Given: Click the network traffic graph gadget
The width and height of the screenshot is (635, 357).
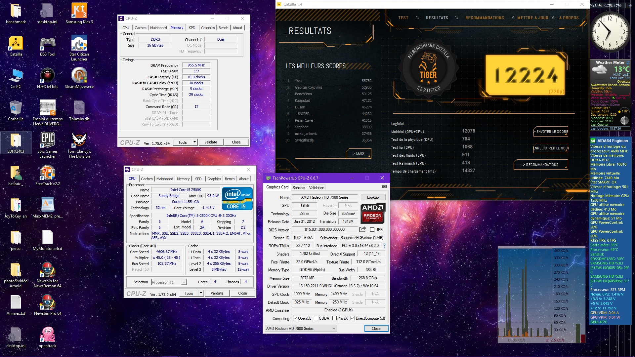Looking at the screenshot, I should click(x=541, y=295).
